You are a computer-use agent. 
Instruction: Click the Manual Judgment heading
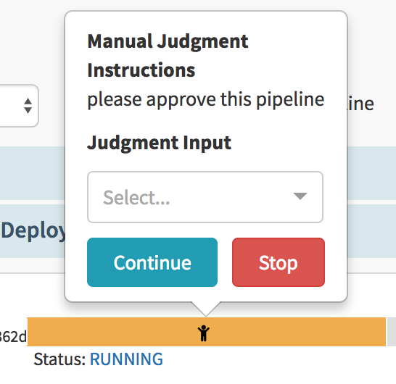168,41
